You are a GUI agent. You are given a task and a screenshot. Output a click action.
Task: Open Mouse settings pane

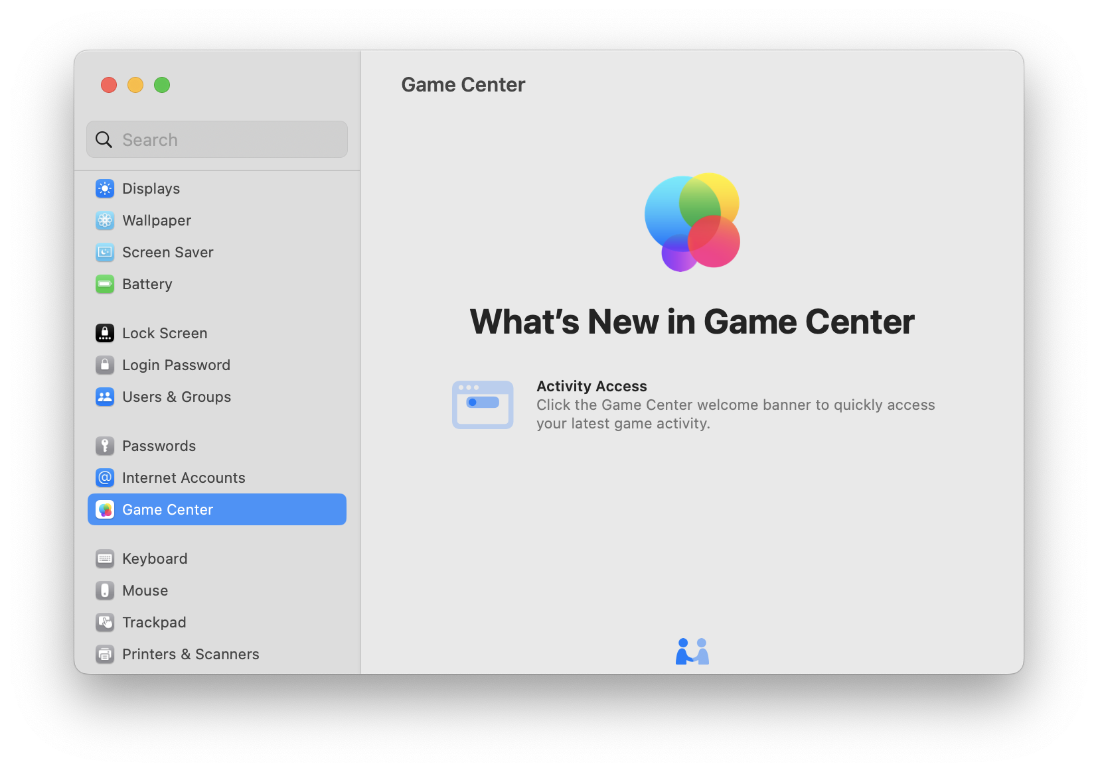(x=145, y=591)
